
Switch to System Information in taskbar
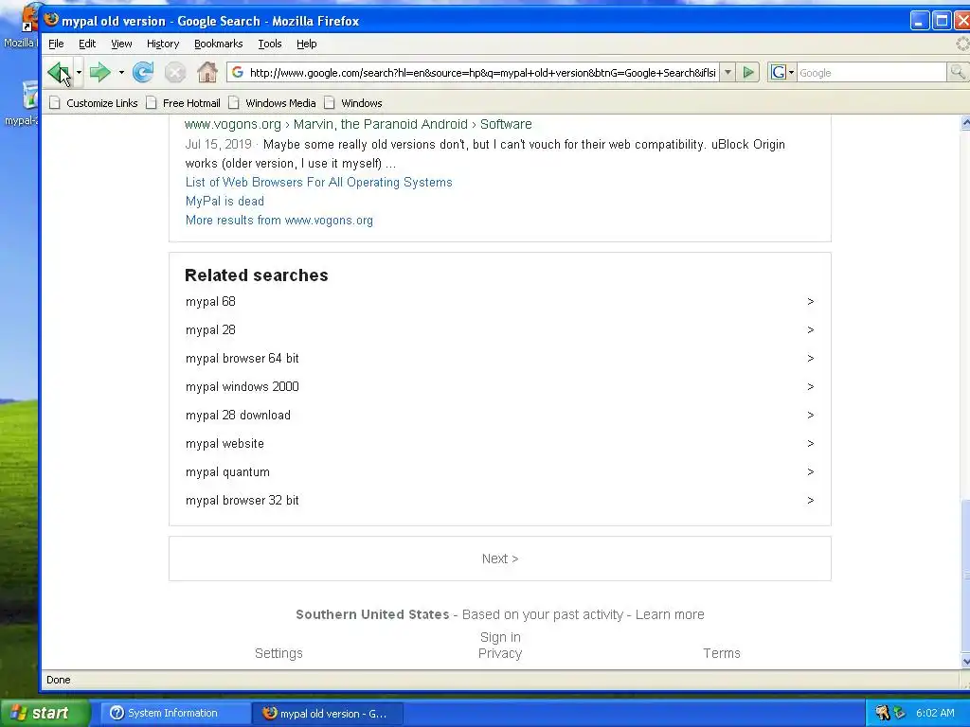pyautogui.click(x=174, y=713)
